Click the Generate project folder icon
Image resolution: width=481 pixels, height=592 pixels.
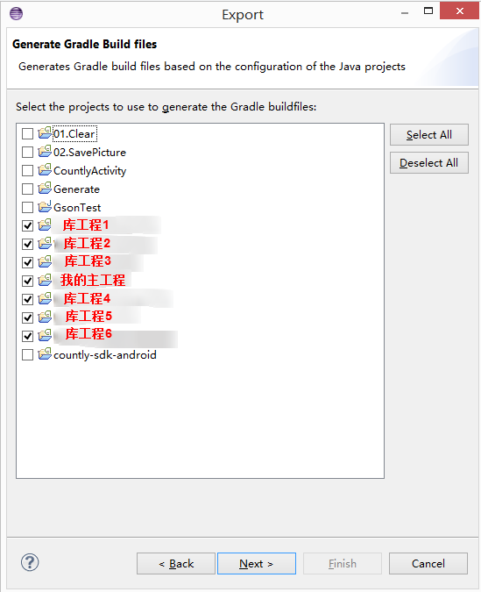[x=45, y=189]
